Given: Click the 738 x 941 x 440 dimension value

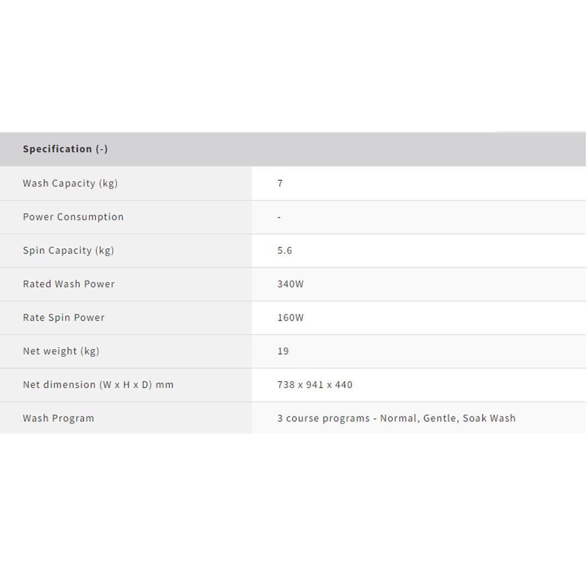Looking at the screenshot, I should point(315,385).
